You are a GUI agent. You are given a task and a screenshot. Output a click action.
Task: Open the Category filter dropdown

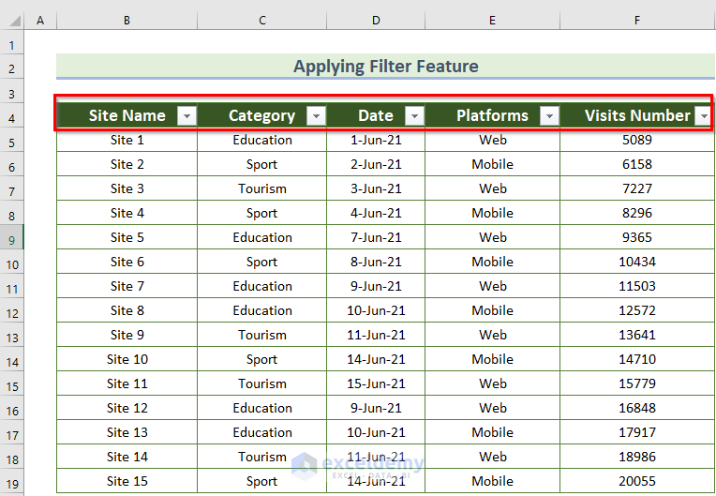coord(316,116)
